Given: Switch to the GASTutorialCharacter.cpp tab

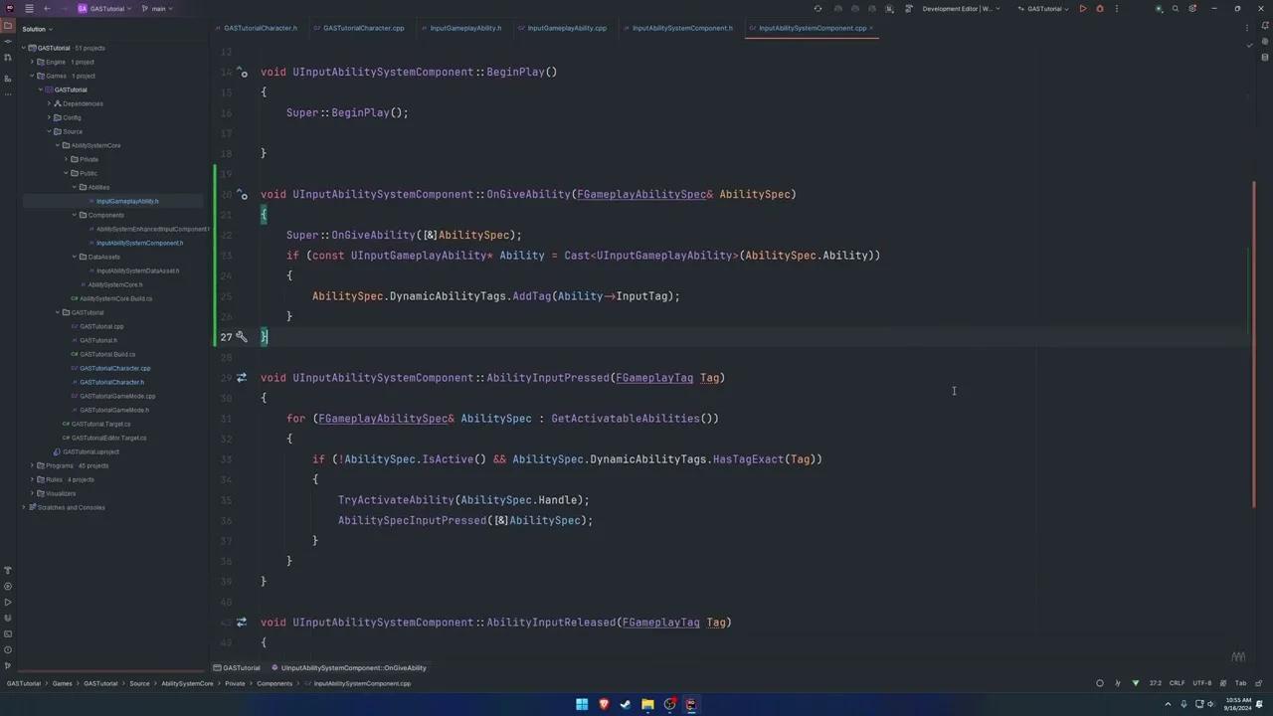Looking at the screenshot, I should point(363,27).
